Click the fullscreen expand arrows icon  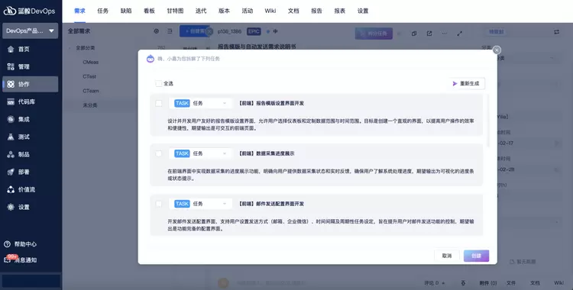[x=460, y=34]
